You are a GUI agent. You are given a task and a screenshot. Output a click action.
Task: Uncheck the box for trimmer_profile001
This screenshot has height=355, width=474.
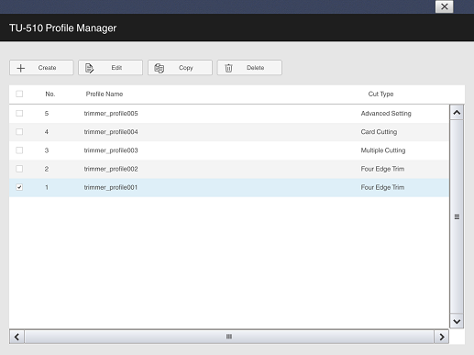(19, 187)
